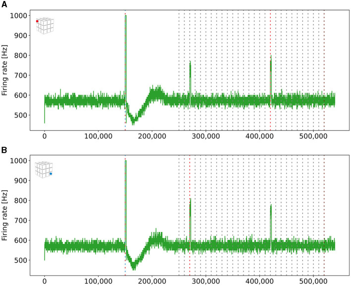Viewport: 351px width, 286px height.
Task: Click the Firing rate [Hz] axis label in panel A
Action: click(x=4, y=70)
